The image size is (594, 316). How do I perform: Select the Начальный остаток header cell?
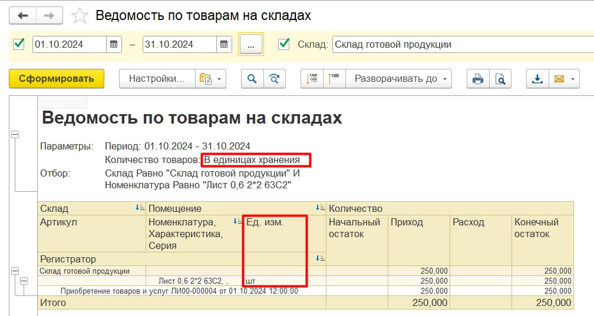(x=357, y=240)
